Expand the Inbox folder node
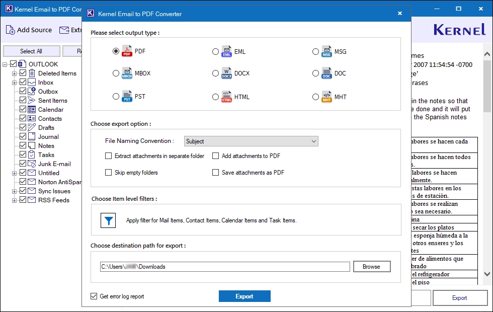Screen dimensions: 493x312 [x=14, y=83]
